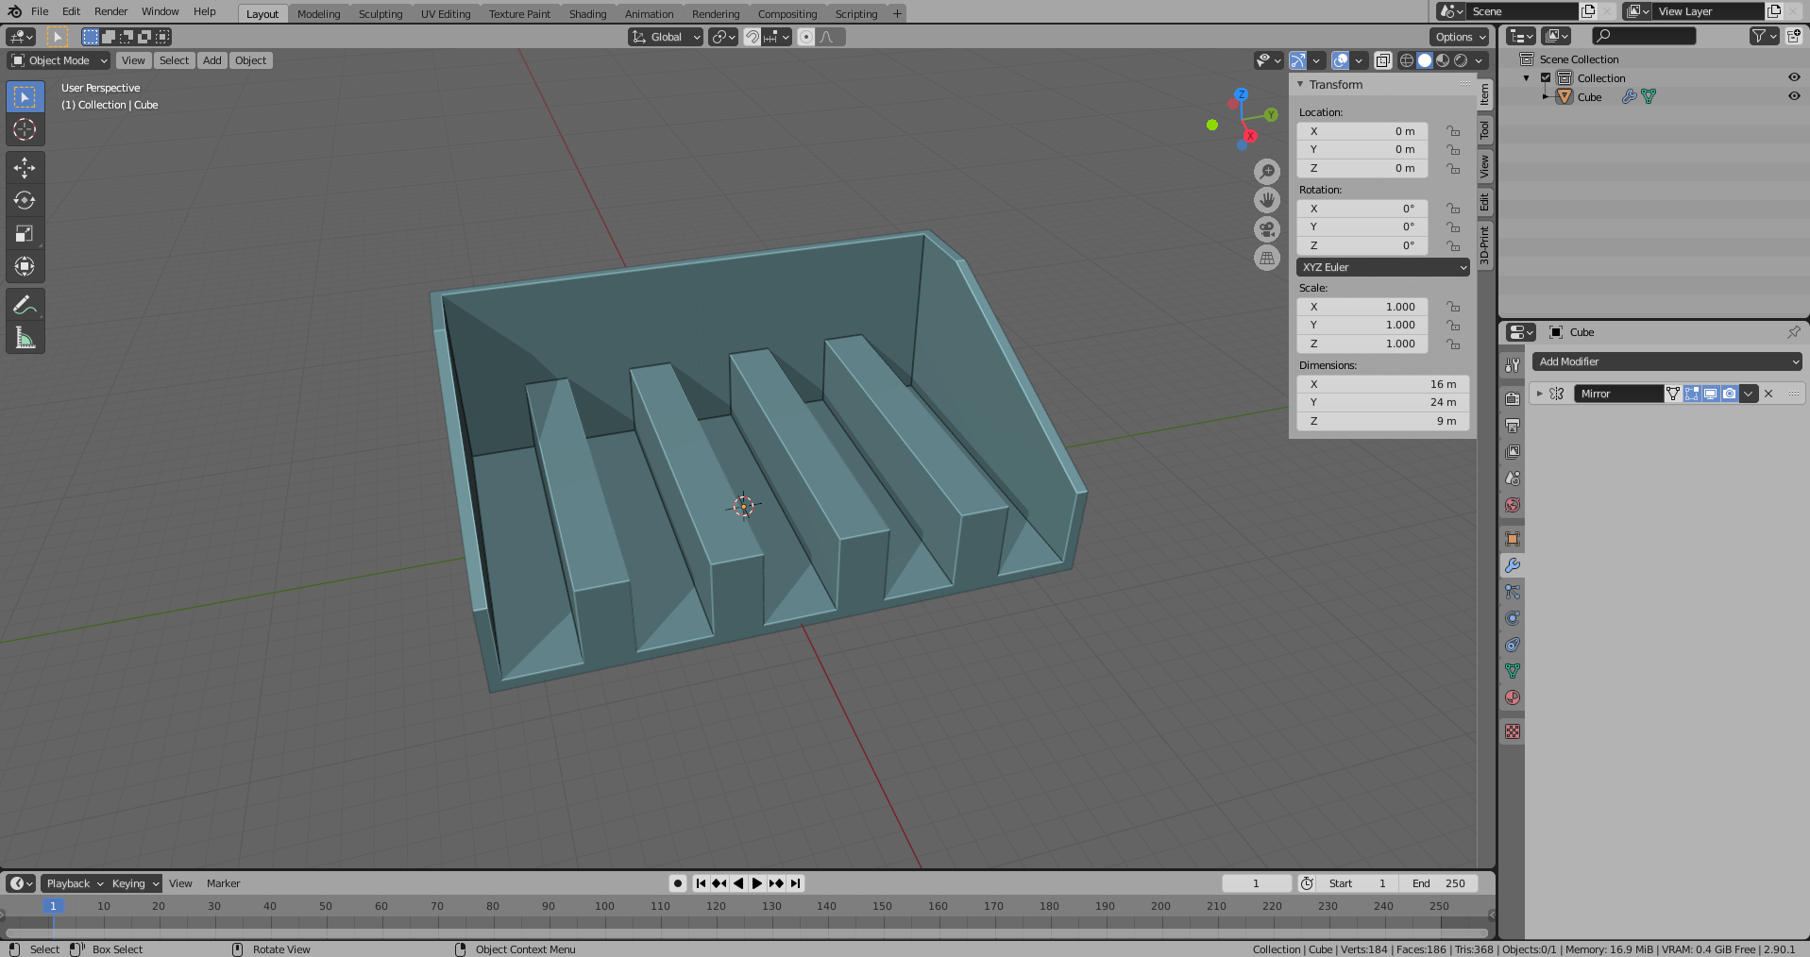This screenshot has width=1810, height=957.
Task: Open the XYZ Euler rotation mode dropdown
Action: (1383, 267)
